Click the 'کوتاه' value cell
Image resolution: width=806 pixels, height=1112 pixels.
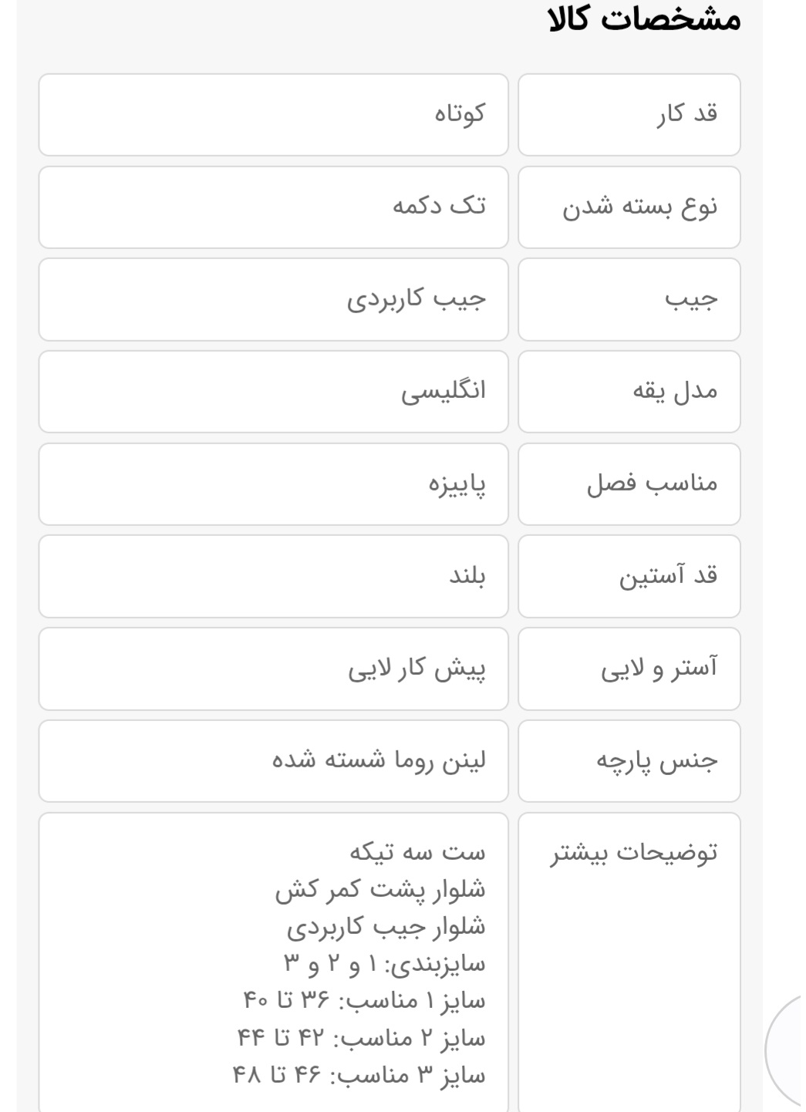pyautogui.click(x=274, y=115)
